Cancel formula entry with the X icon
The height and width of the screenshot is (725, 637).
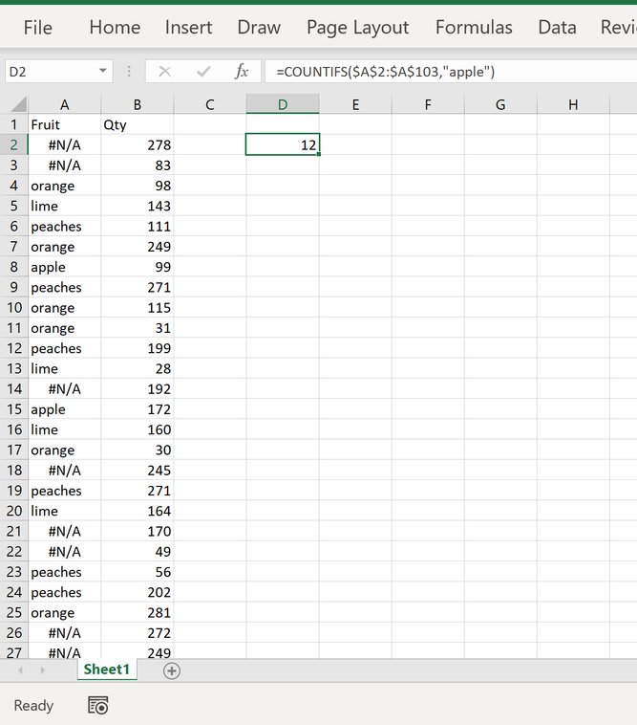point(165,72)
